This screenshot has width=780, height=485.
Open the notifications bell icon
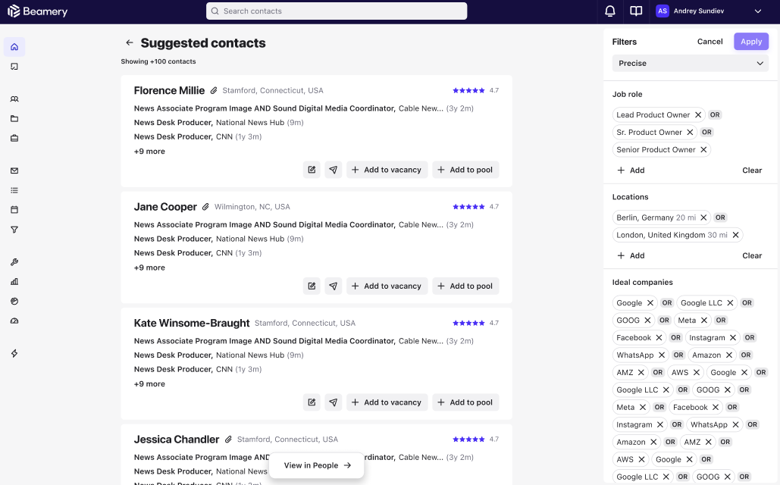tap(610, 11)
